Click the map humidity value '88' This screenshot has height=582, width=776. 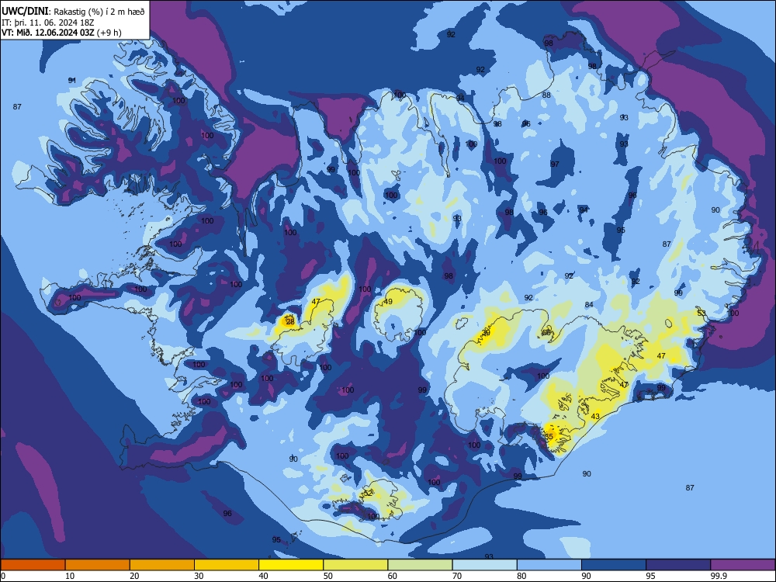pyautogui.click(x=546, y=95)
